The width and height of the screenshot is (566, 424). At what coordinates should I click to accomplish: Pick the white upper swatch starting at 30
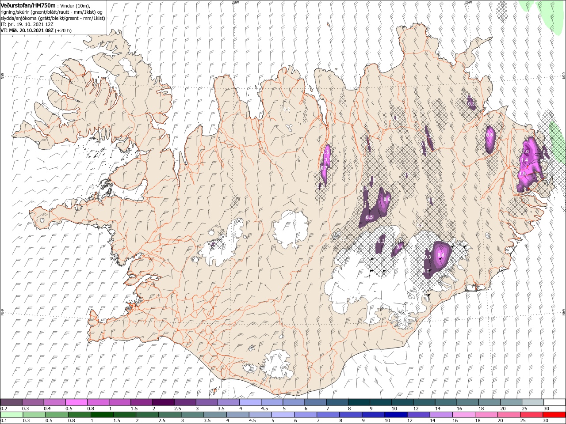pyautogui.click(x=555, y=402)
